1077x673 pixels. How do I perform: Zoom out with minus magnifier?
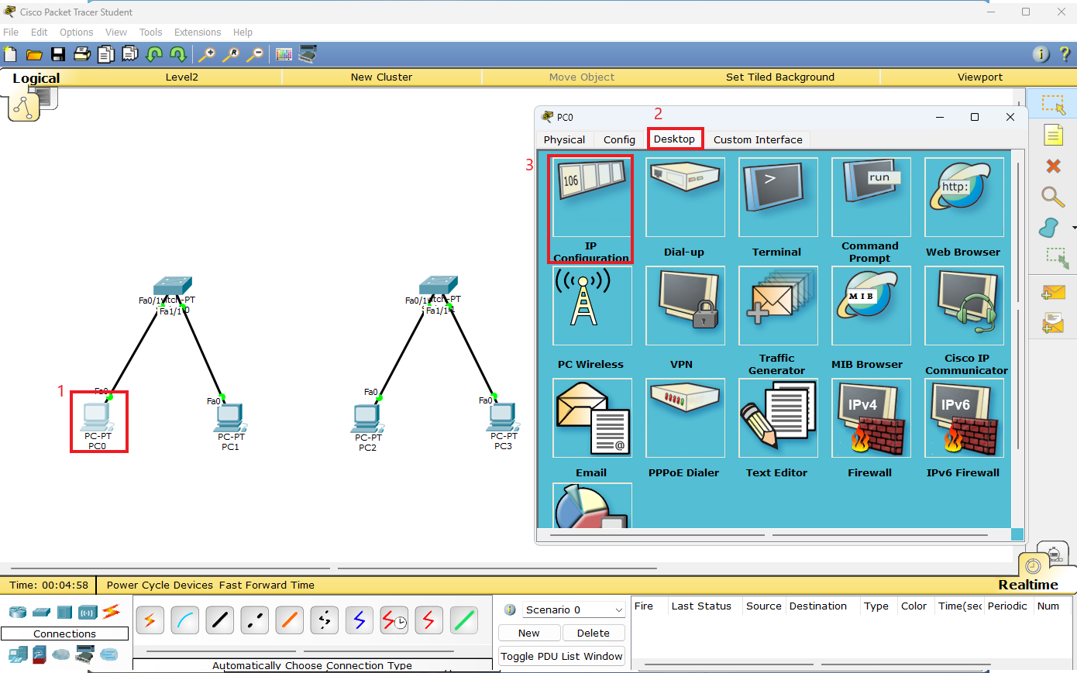[x=255, y=54]
